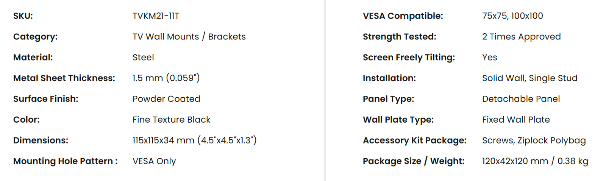The height and width of the screenshot is (181, 606).
Task: Select the TV Wall Mounts / Brackets category text
Action: 189,37
